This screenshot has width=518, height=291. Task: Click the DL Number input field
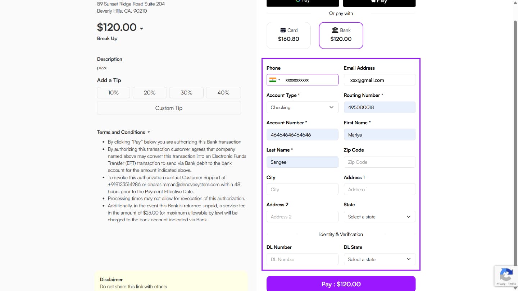pos(302,259)
